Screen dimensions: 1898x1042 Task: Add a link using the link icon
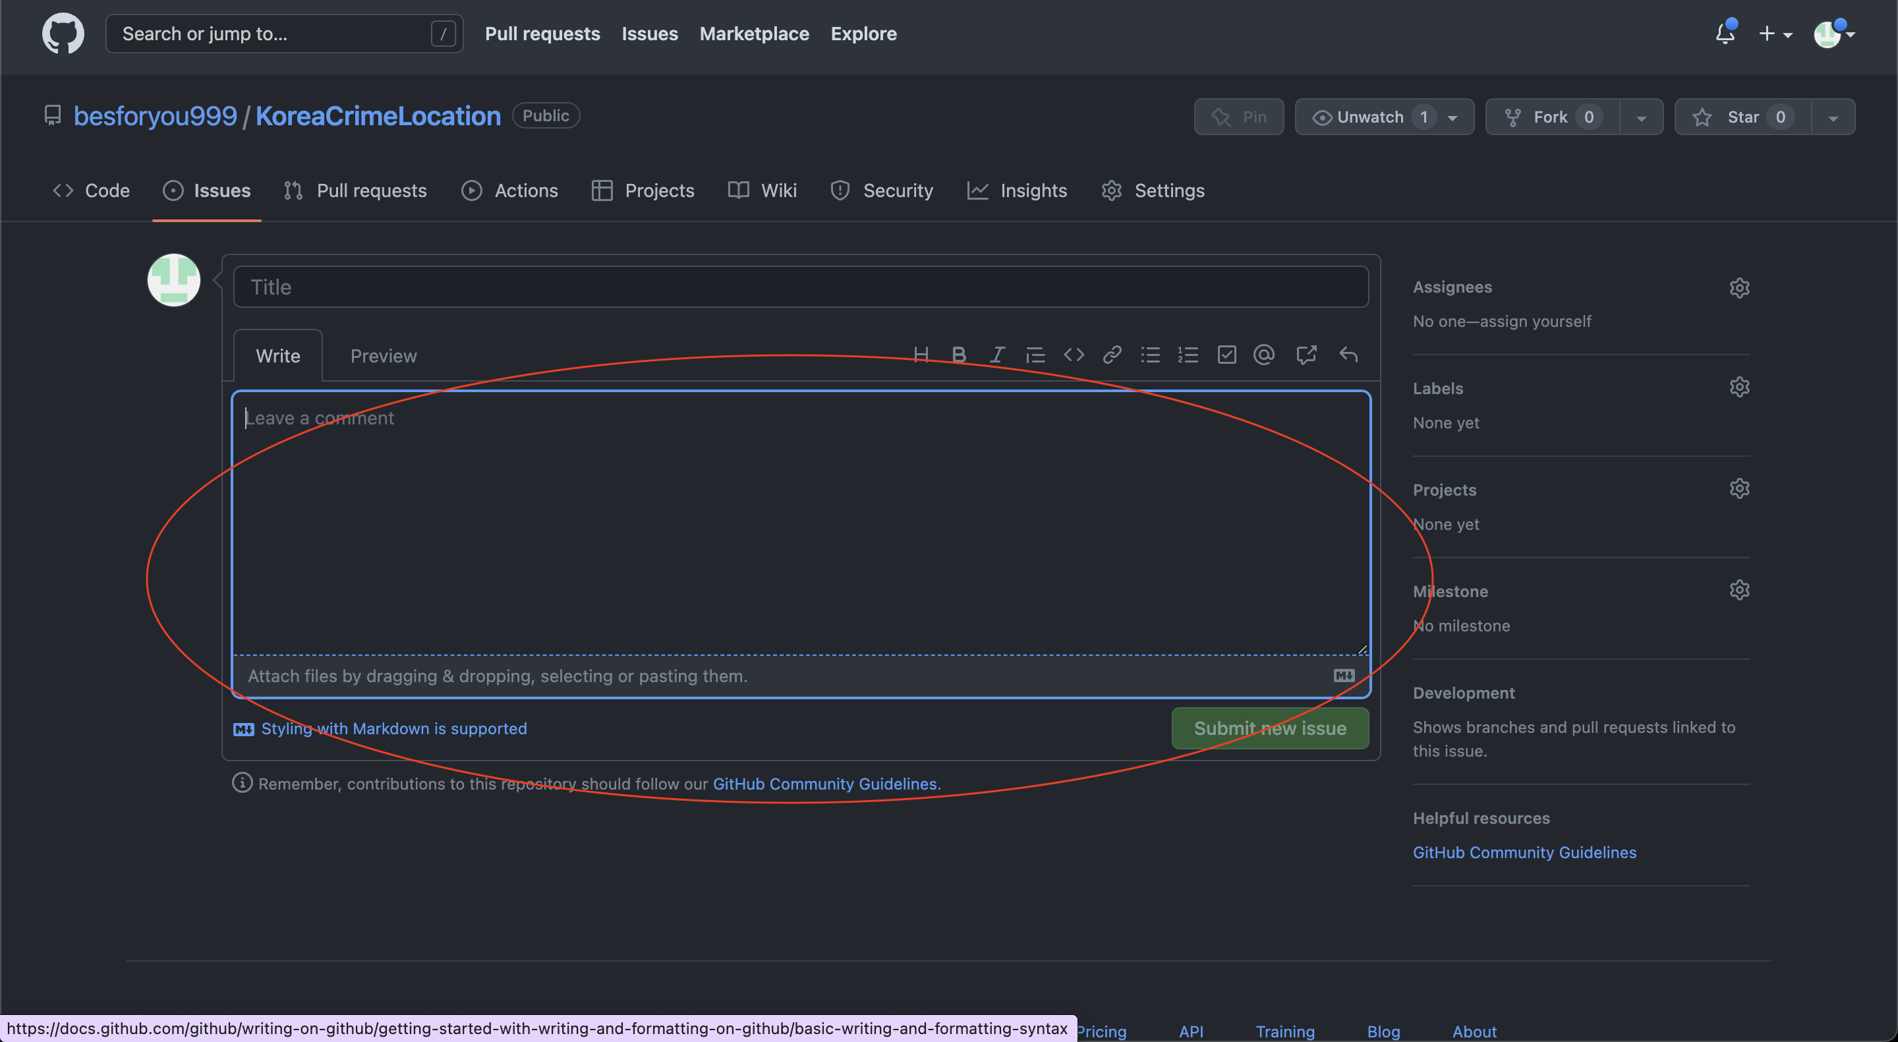click(1112, 355)
